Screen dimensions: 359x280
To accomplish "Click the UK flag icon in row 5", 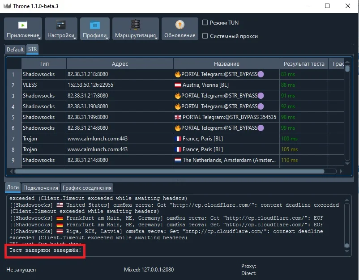I will pos(178,117).
